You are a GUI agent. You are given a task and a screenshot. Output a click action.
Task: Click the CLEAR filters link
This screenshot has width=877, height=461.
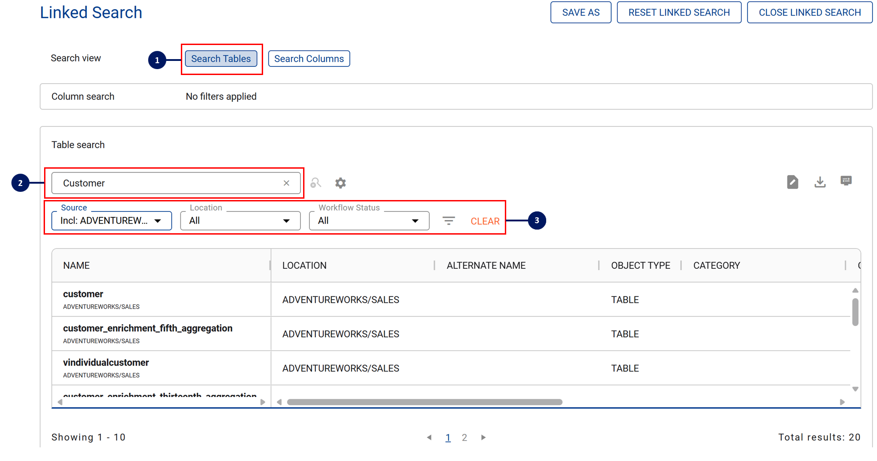485,221
